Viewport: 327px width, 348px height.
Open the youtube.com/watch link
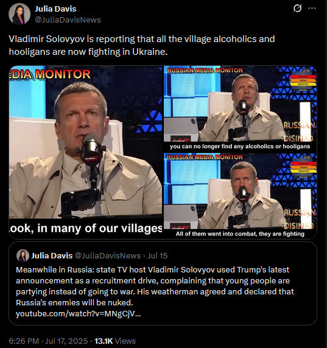(79, 314)
